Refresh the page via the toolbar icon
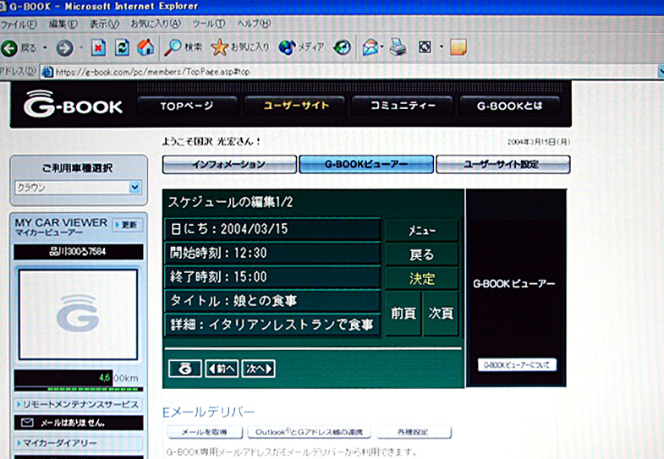Image resolution: width=664 pixels, height=459 pixels. pyautogui.click(x=122, y=48)
